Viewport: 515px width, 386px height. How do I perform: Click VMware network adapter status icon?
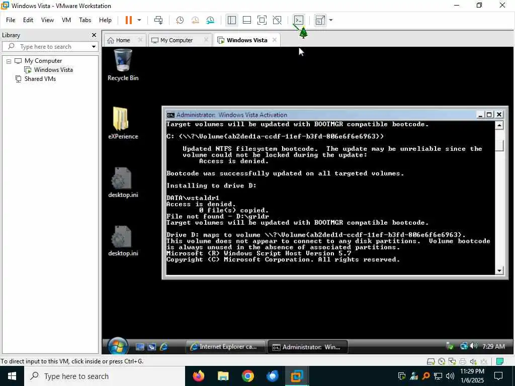pos(452,361)
